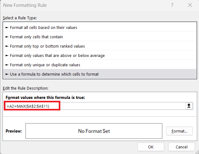The width and height of the screenshot is (199, 154).
Task: Confirm the rule with OK
Action: (x=151, y=147)
